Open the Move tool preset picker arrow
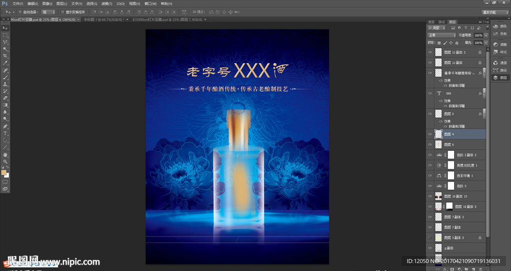 coord(13,12)
